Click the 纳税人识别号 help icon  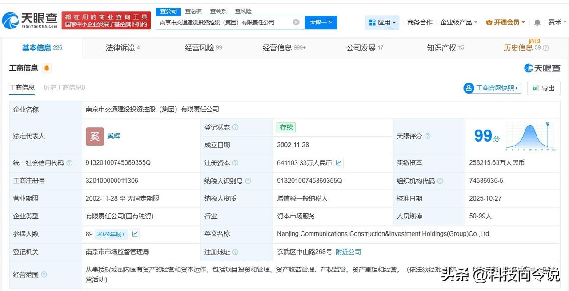pos(248,181)
